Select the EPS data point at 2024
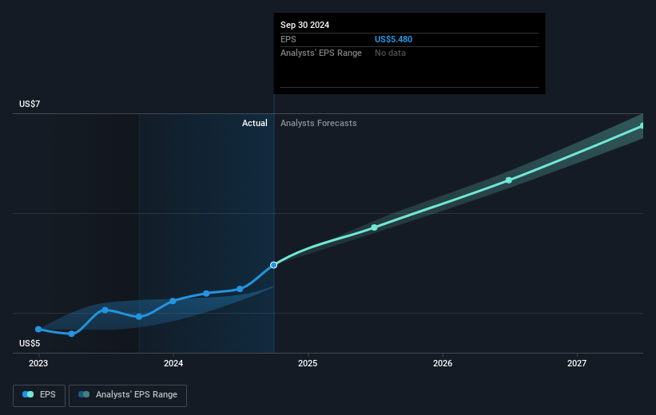 click(173, 301)
